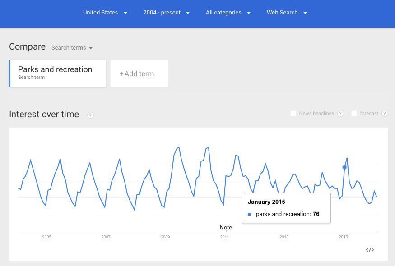This screenshot has height=266, width=395.
Task: Expand the All categories dropdown
Action: [228, 13]
